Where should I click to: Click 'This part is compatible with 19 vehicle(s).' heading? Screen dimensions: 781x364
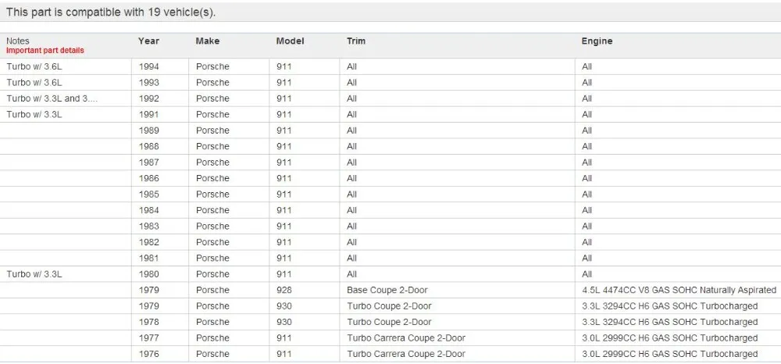tap(111, 12)
